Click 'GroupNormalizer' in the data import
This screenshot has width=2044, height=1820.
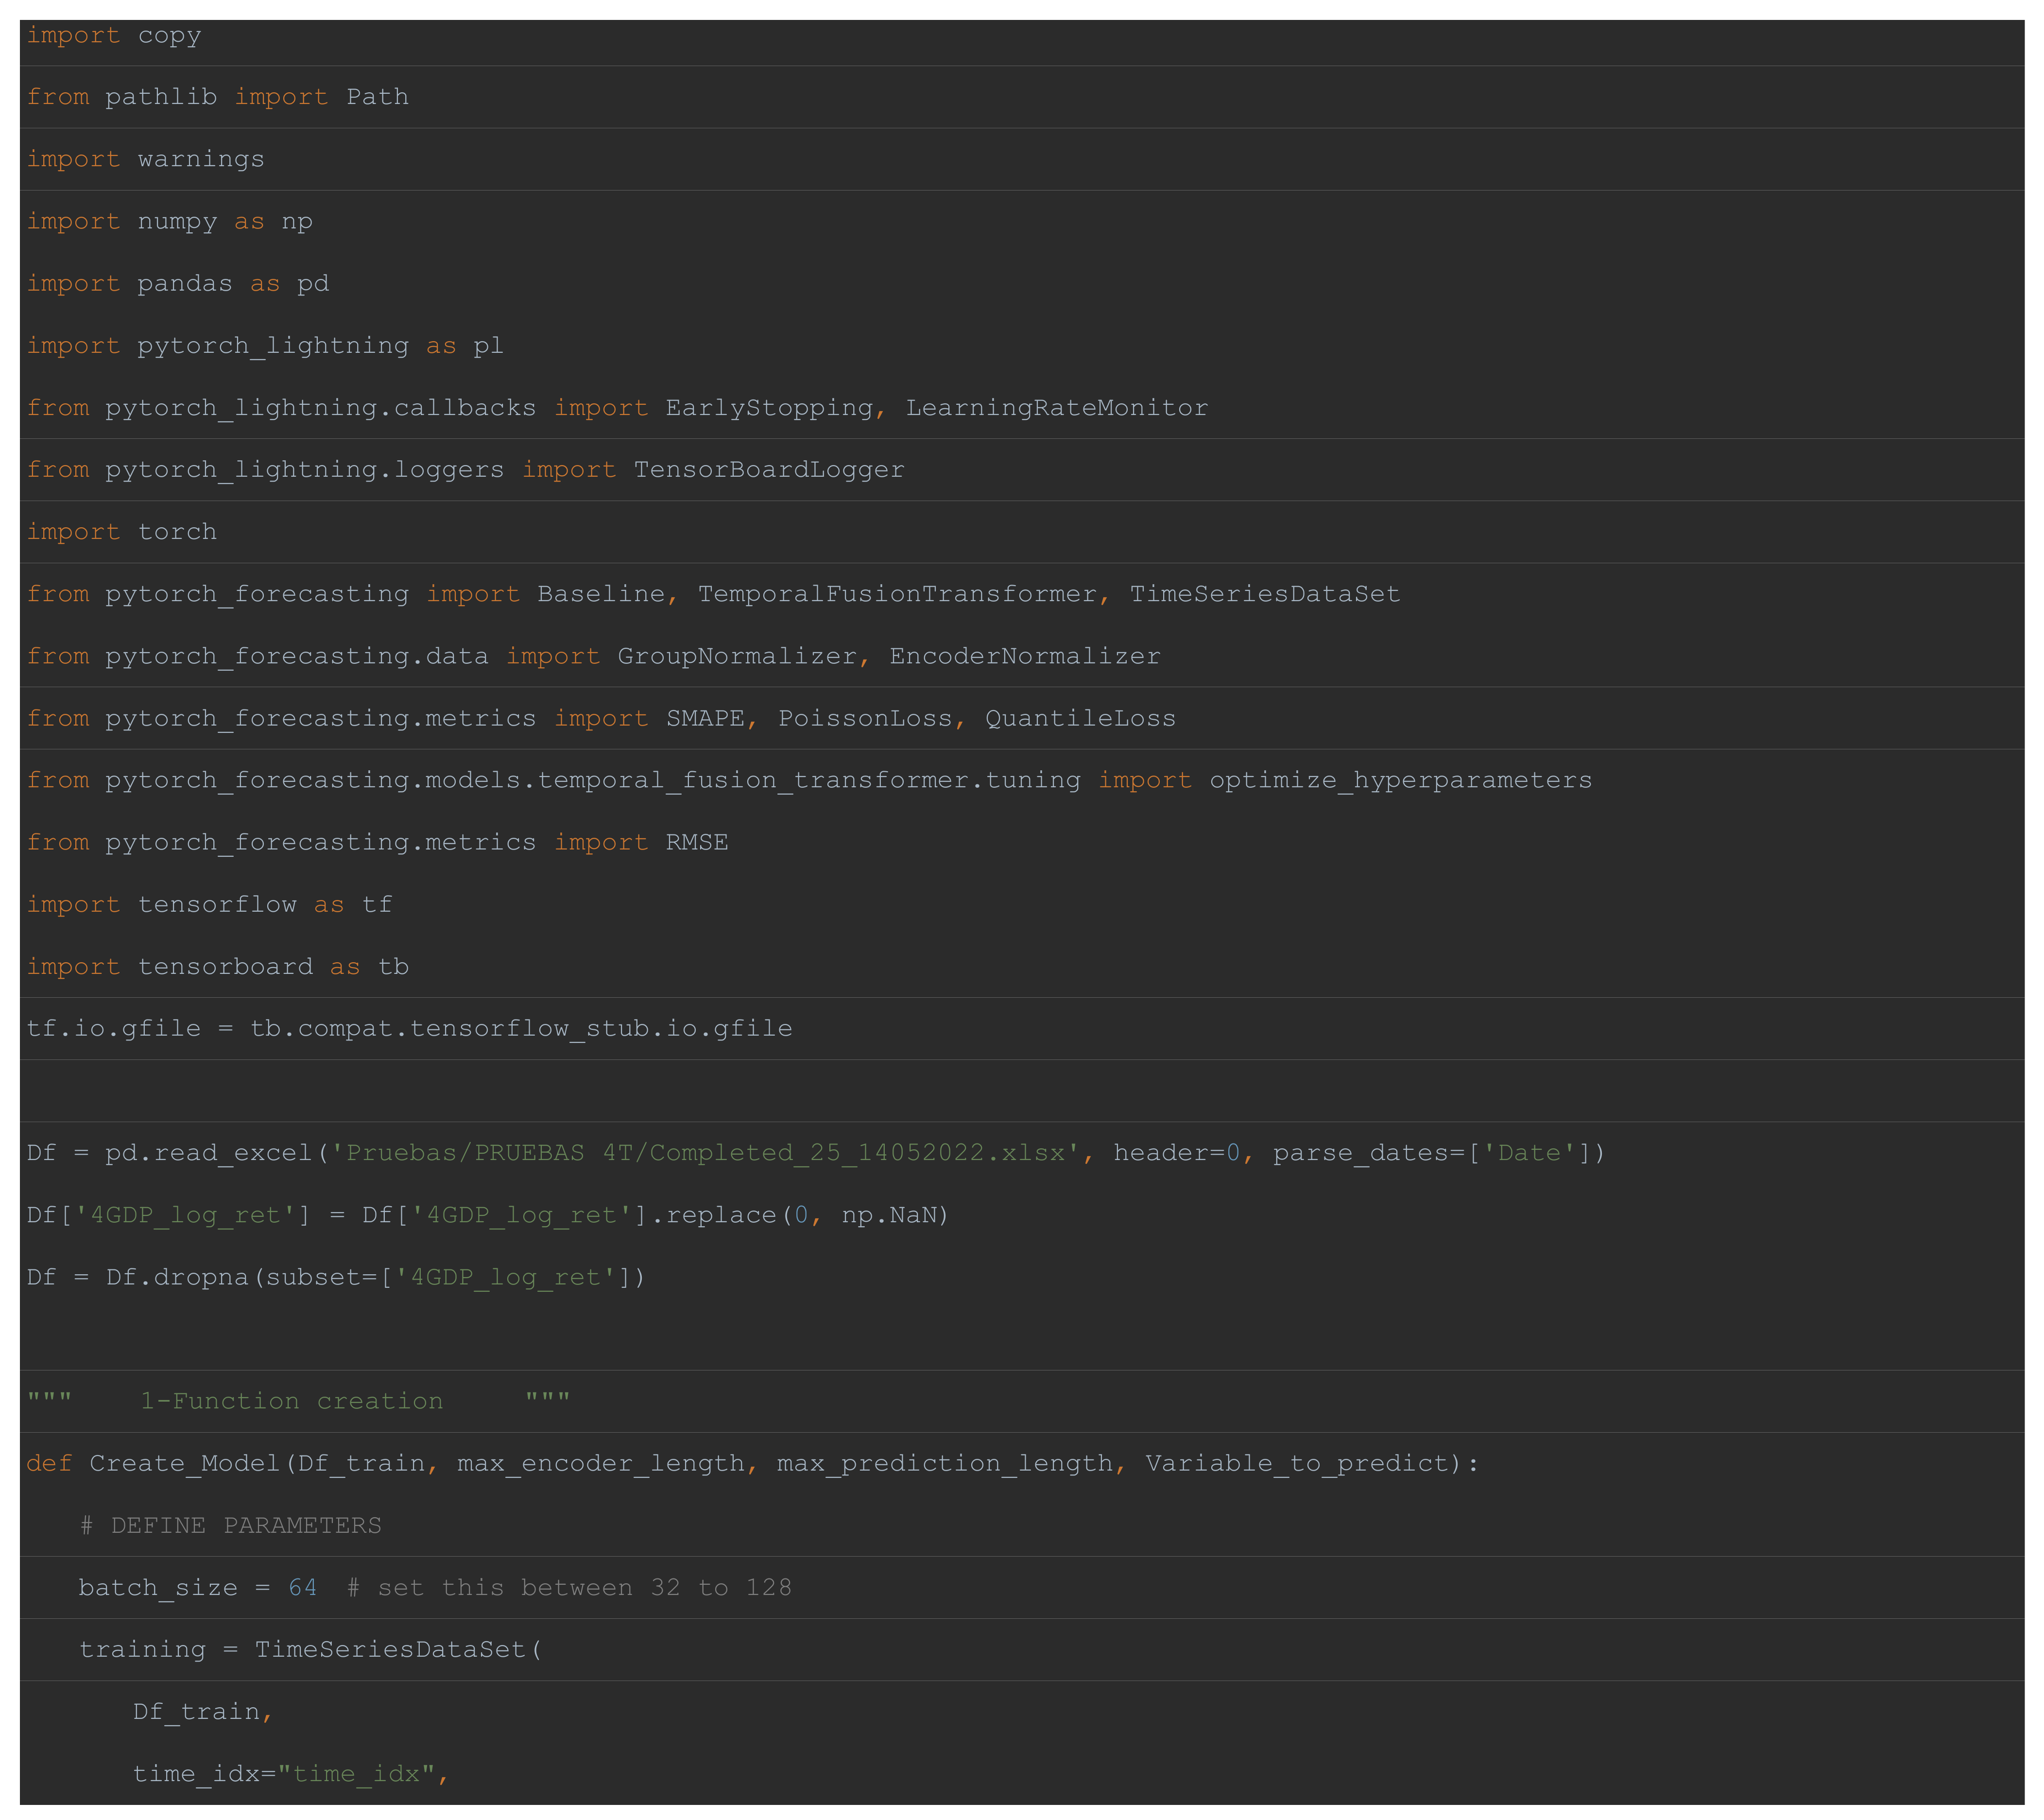click(x=737, y=656)
